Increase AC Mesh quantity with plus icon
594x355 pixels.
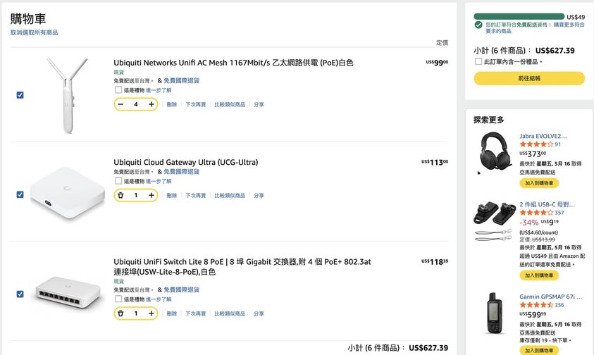tap(151, 104)
